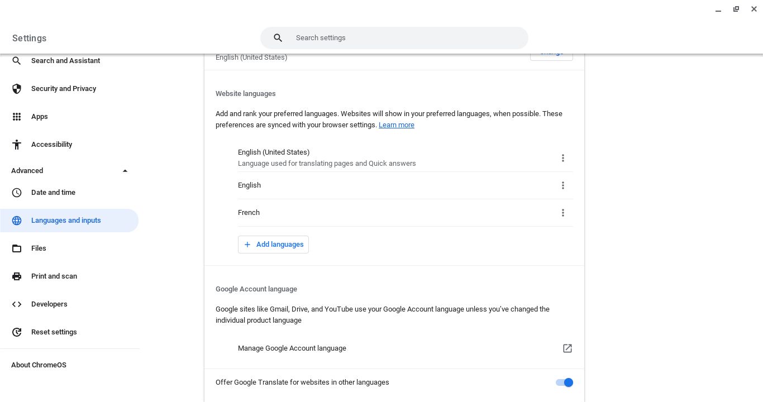Open more options for English
The image size is (763, 402).
click(563, 185)
